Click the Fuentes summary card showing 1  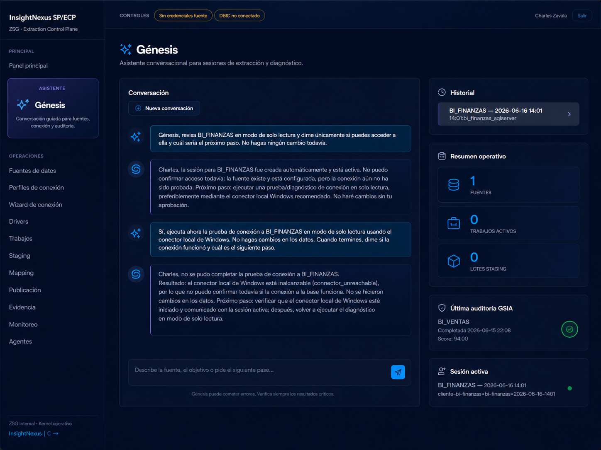click(508, 185)
